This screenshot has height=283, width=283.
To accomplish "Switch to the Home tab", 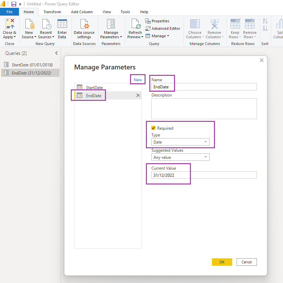I will pyautogui.click(x=29, y=12).
